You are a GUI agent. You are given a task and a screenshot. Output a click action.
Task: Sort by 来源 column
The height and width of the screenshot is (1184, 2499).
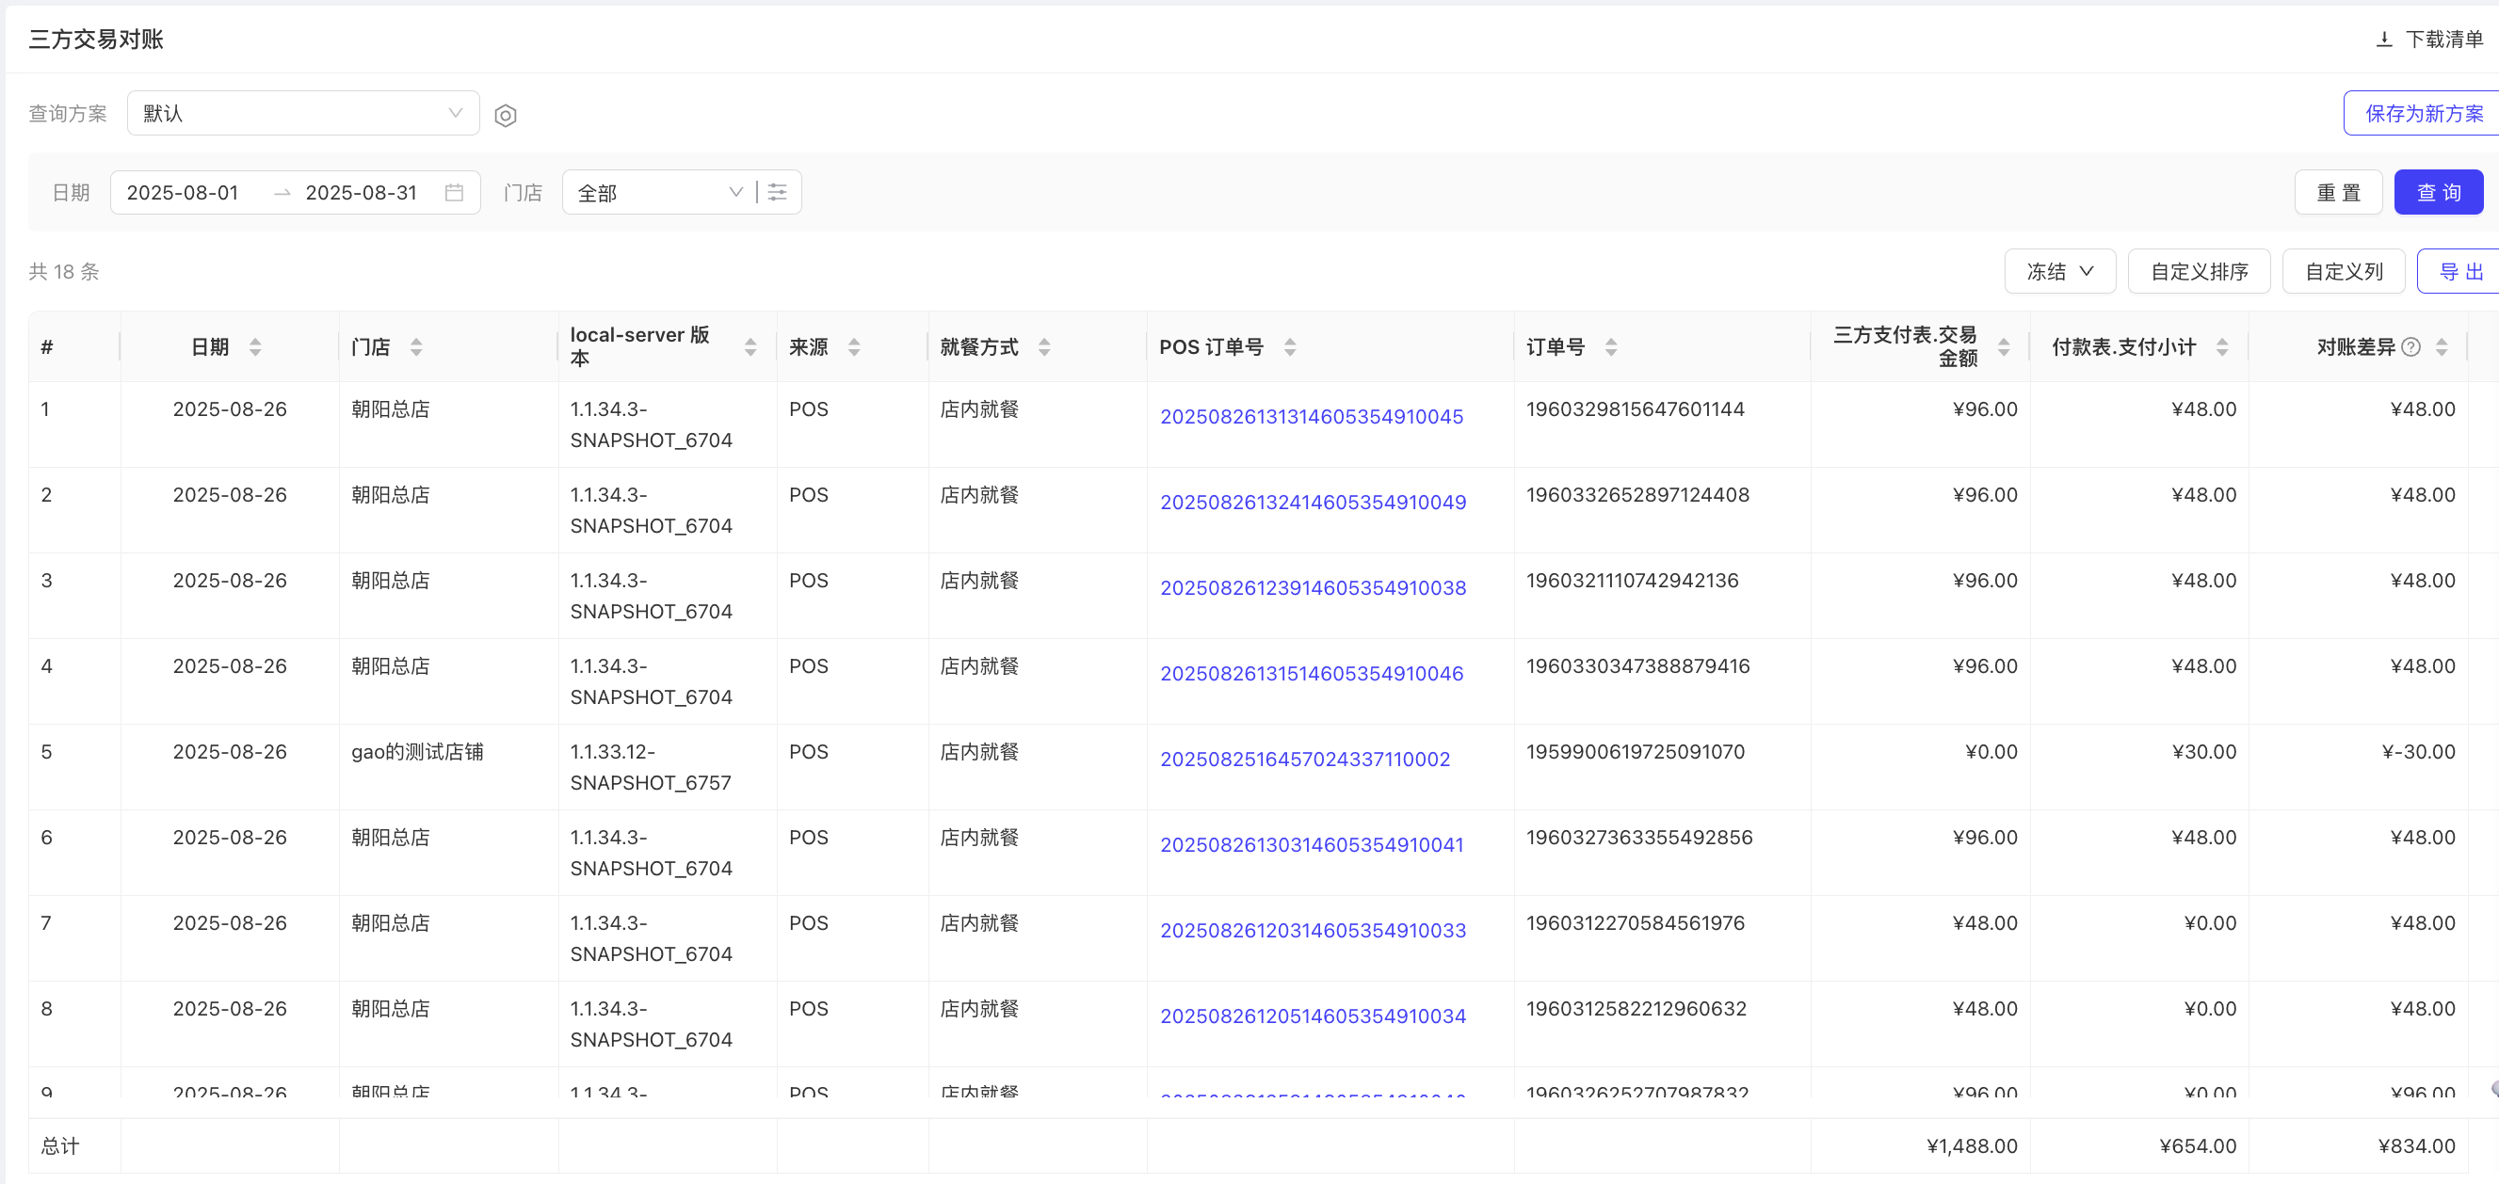[x=854, y=347]
